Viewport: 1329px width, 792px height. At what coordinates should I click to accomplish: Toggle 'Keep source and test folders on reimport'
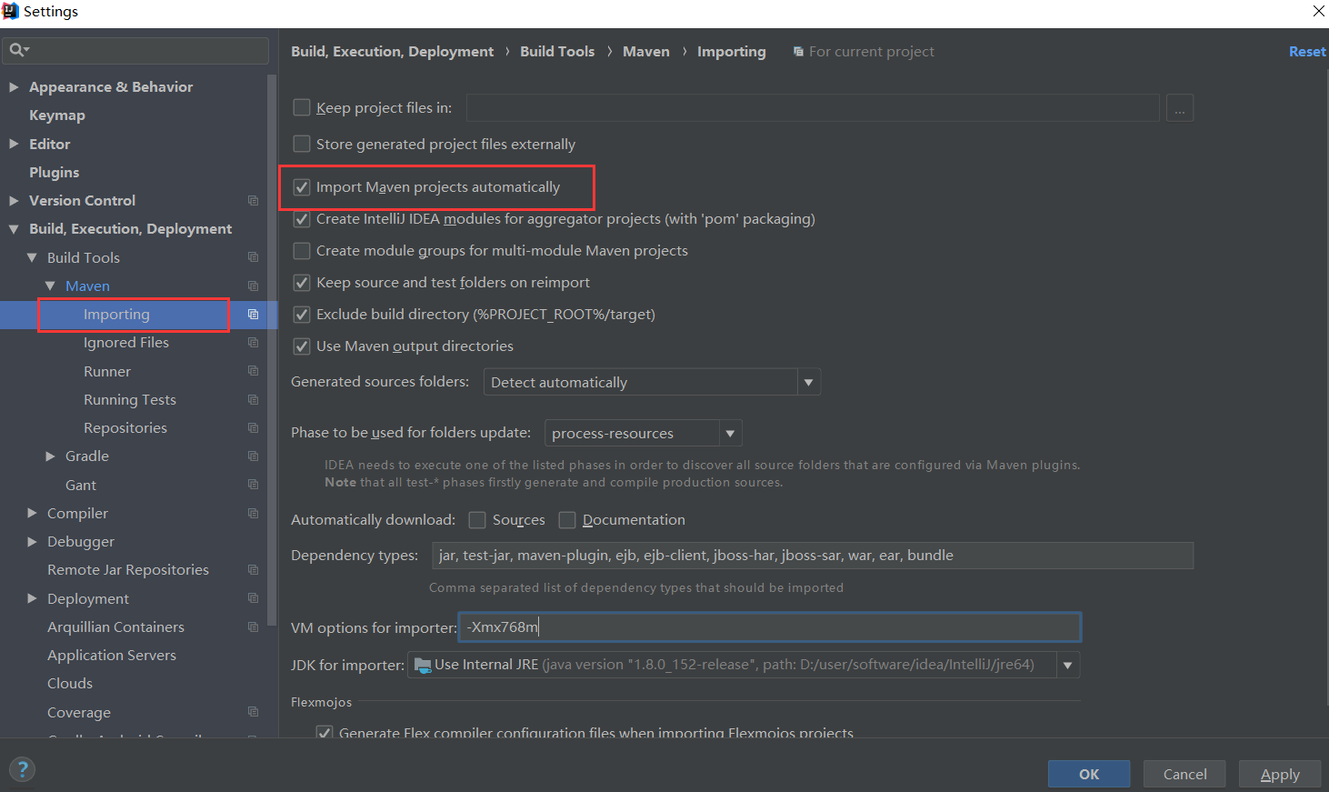[302, 283]
